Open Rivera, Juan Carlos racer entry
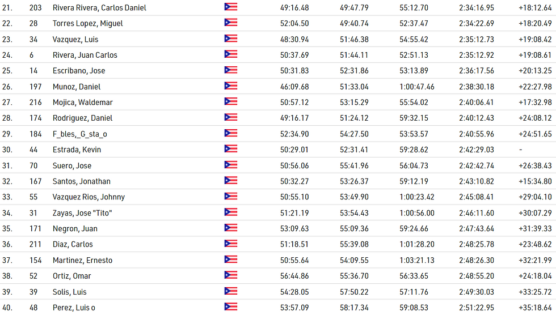 coord(85,55)
